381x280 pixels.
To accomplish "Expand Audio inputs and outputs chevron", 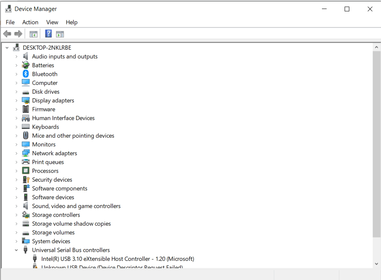I will [x=16, y=57].
